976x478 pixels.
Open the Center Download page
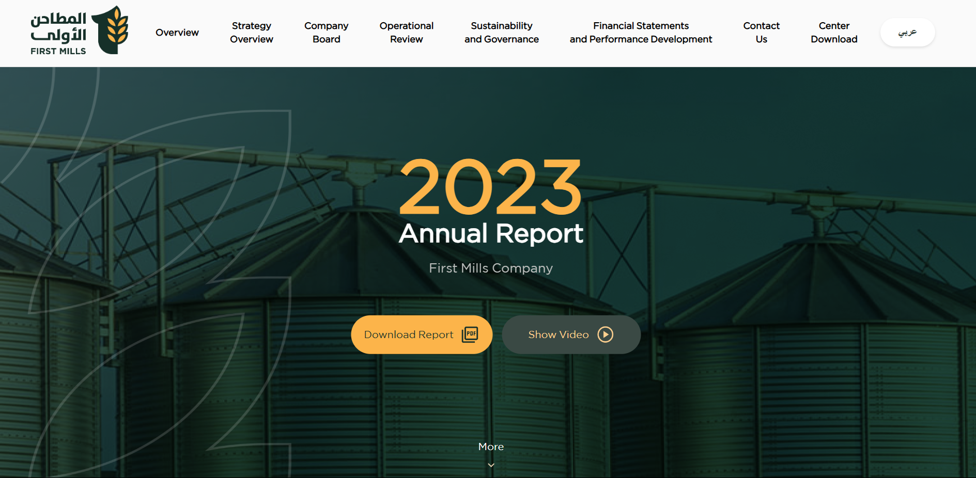coord(834,33)
